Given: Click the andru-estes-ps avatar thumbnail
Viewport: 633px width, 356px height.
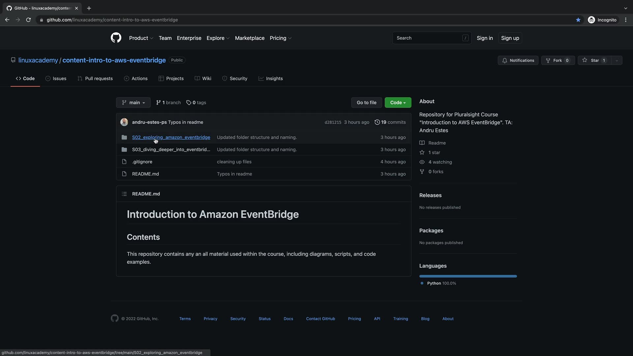Looking at the screenshot, I should tap(124, 122).
